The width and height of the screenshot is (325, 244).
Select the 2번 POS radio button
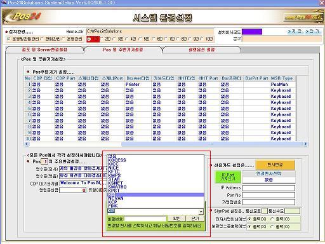102,39
